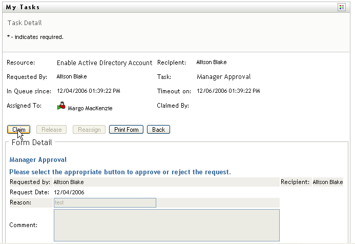The height and width of the screenshot is (244, 355).
Task: Click the Reason text field
Action: [105, 203]
